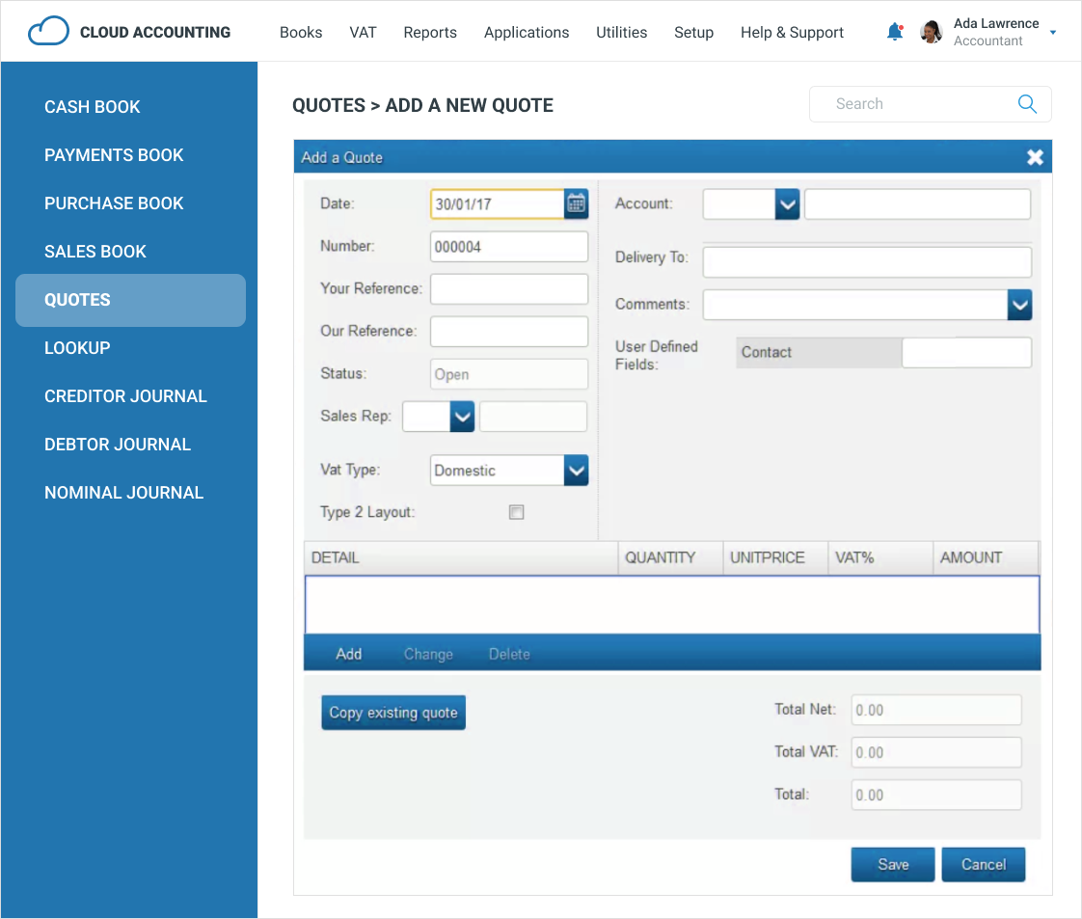Click the Copy existing quote button
This screenshot has width=1082, height=919.
point(393,713)
